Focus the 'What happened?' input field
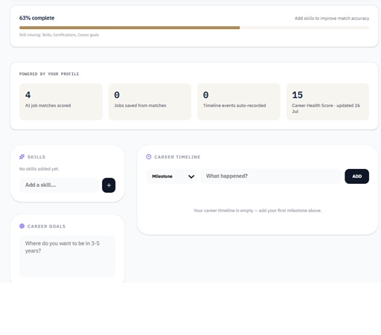This screenshot has height=335, width=381. click(x=271, y=176)
